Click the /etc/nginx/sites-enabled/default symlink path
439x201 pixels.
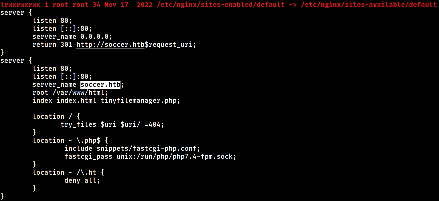(x=221, y=5)
